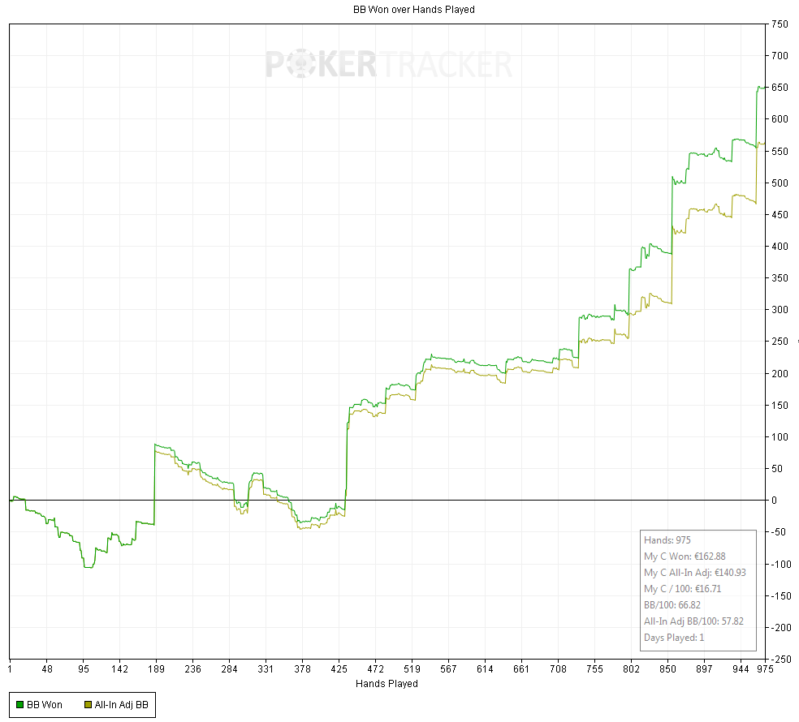Click the x-axis label 331
799x722 pixels.
coord(266,669)
